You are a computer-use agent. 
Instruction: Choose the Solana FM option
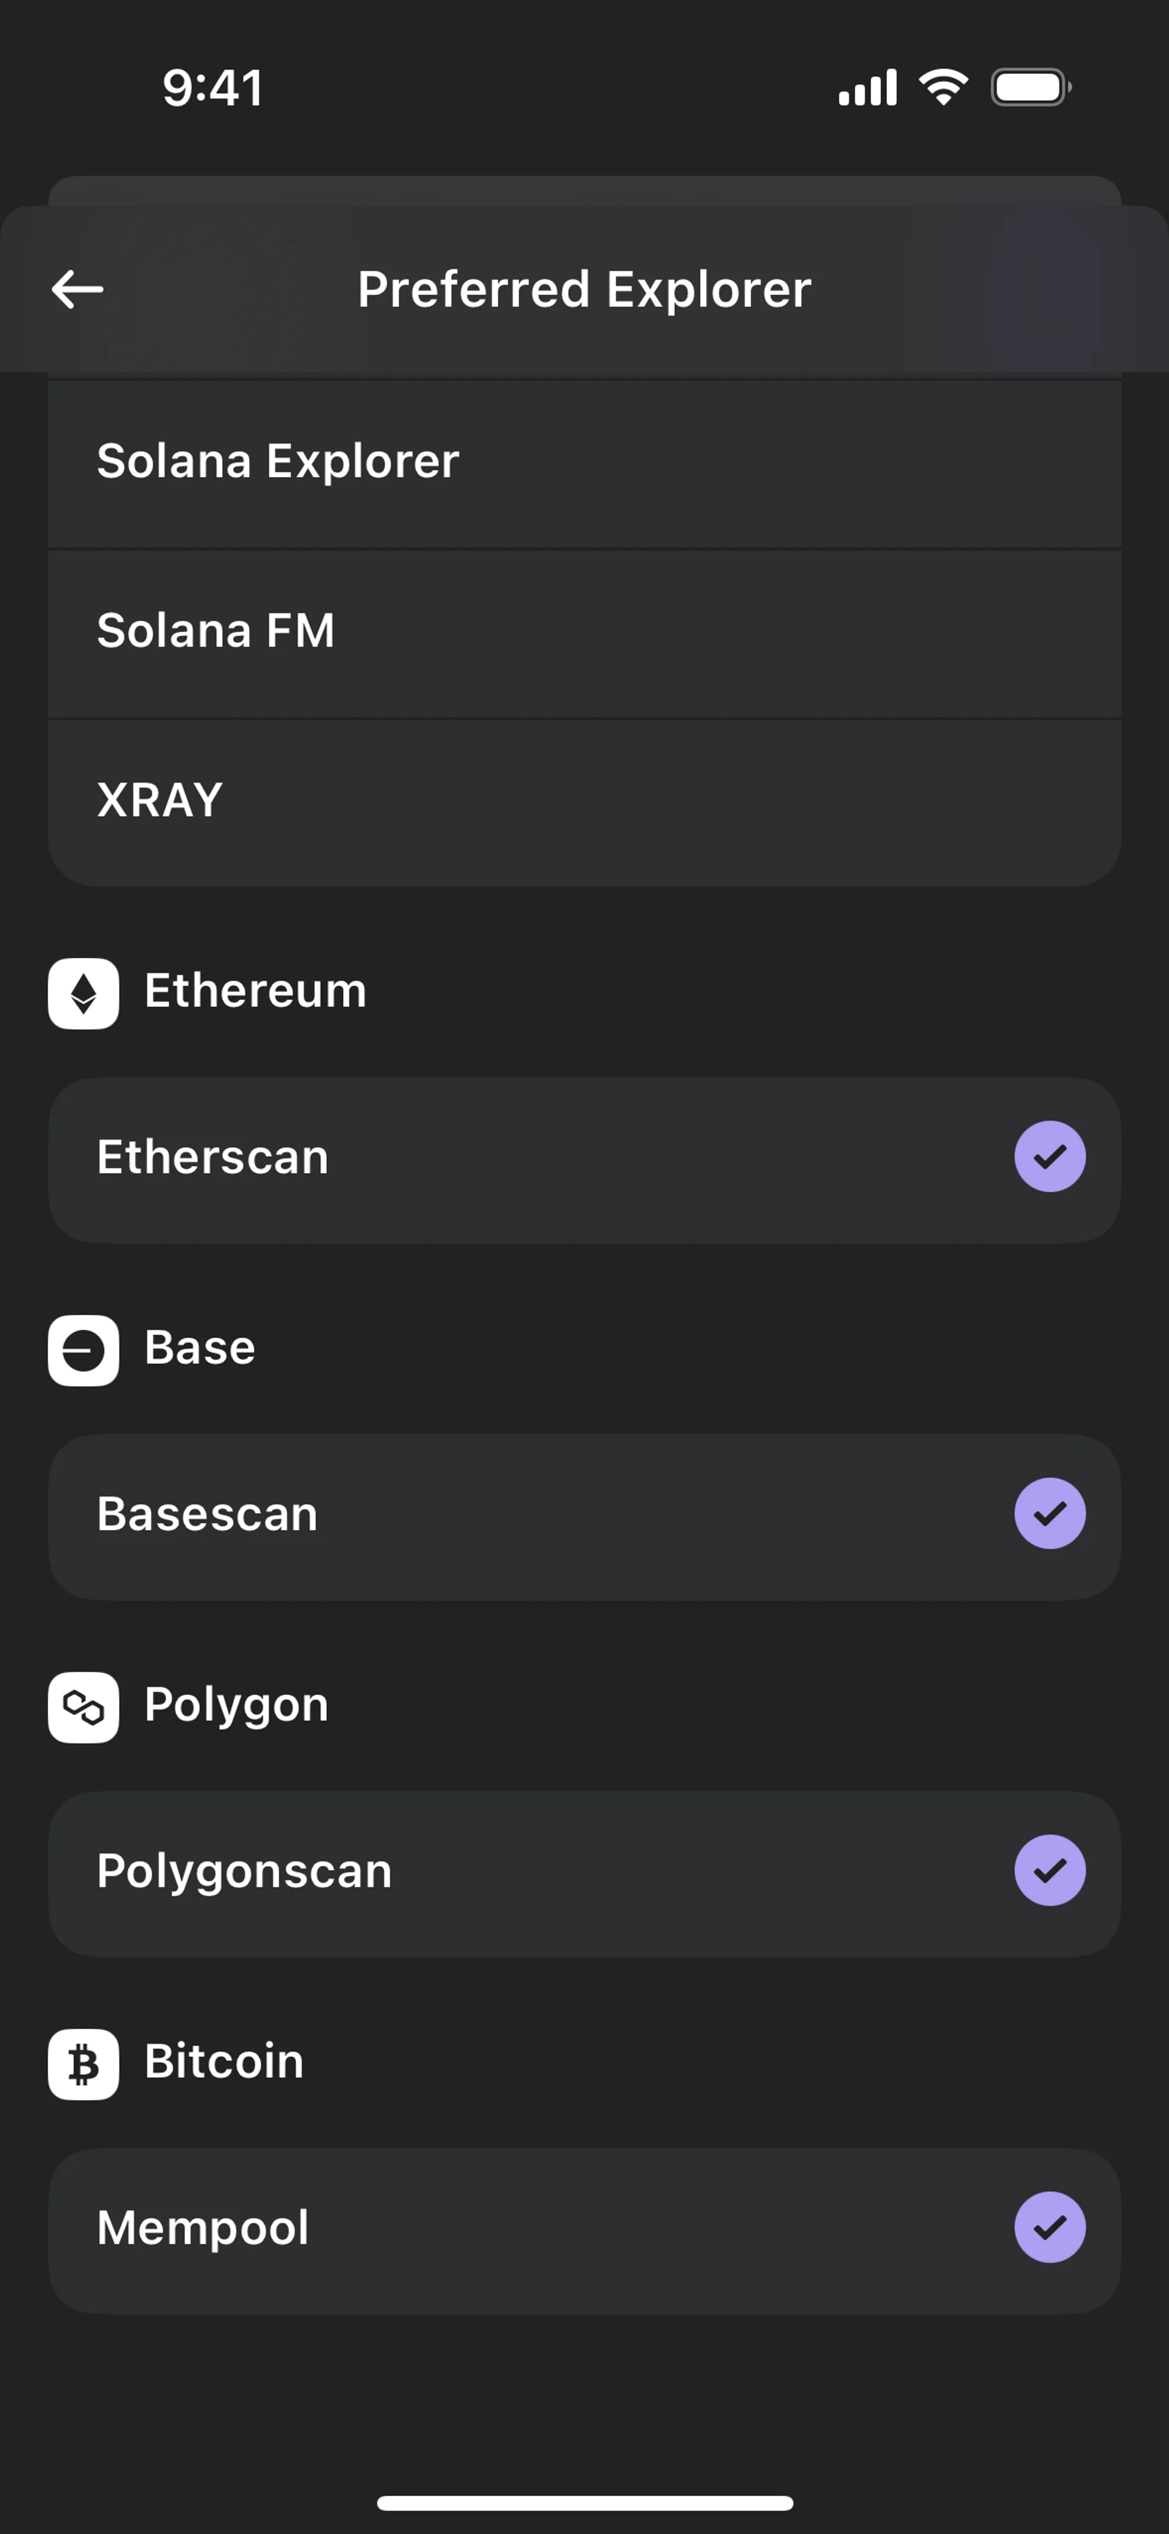pyautogui.click(x=217, y=631)
